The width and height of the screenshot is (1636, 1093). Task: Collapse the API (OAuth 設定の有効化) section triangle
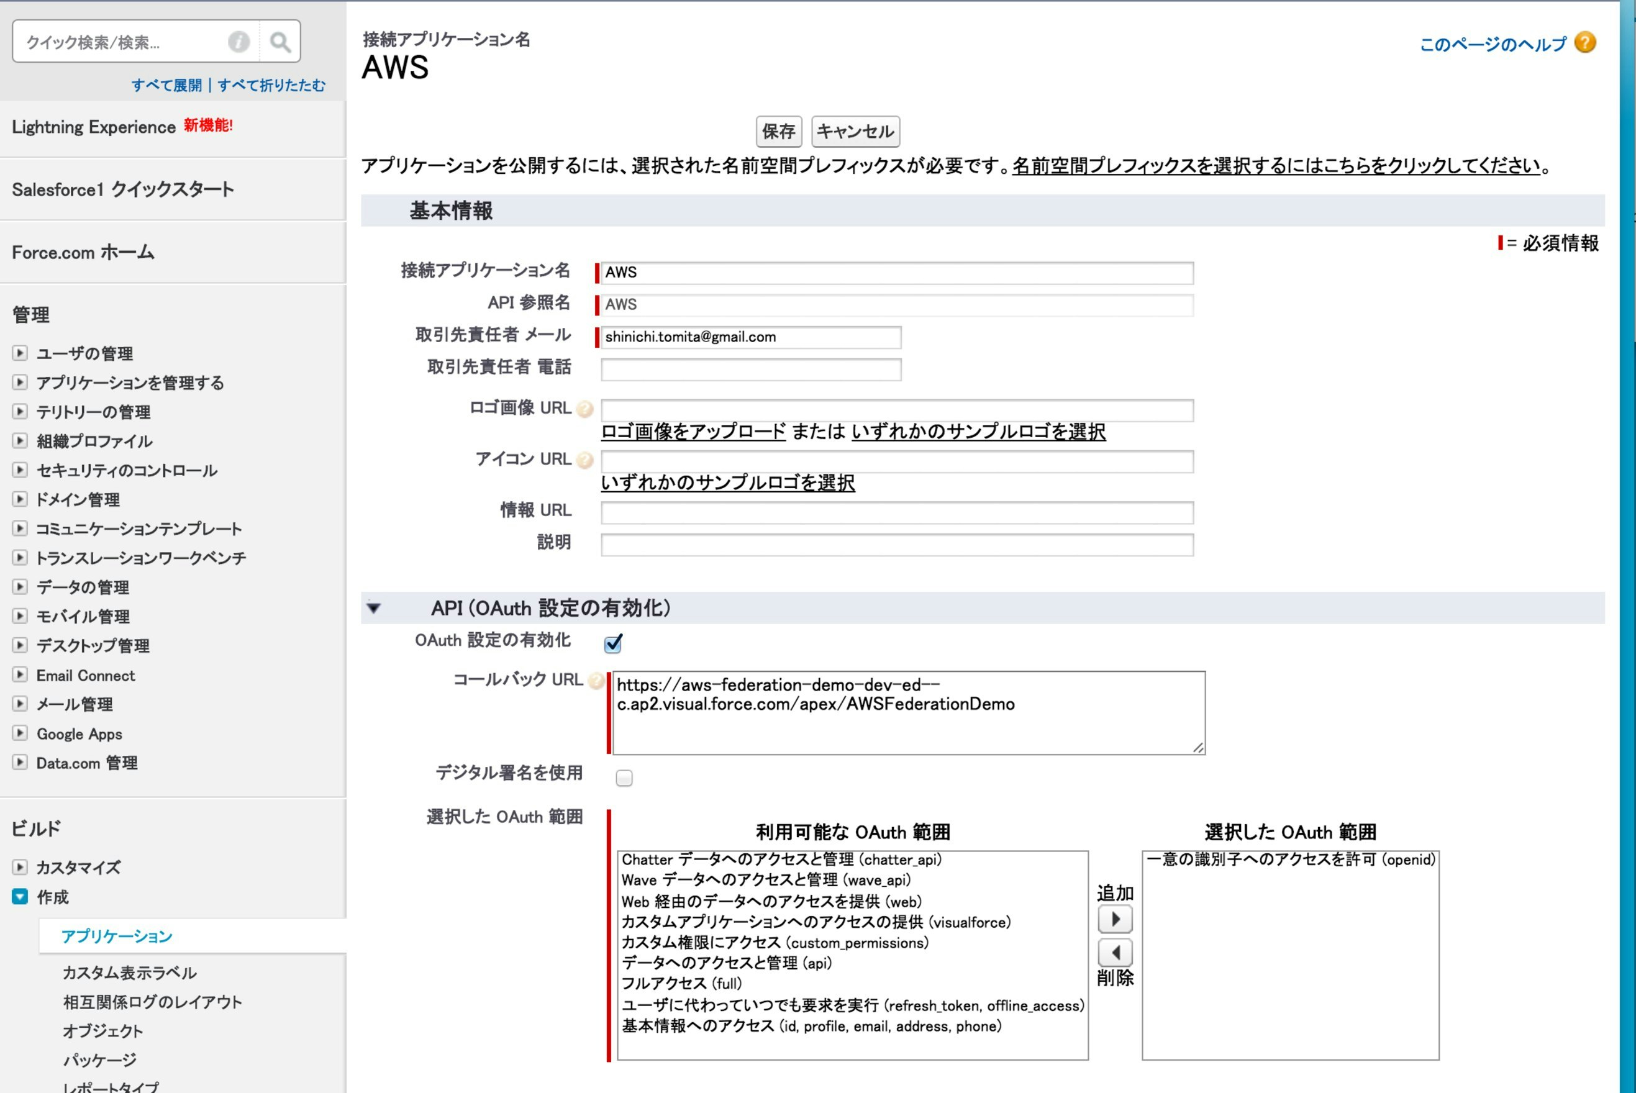click(374, 609)
